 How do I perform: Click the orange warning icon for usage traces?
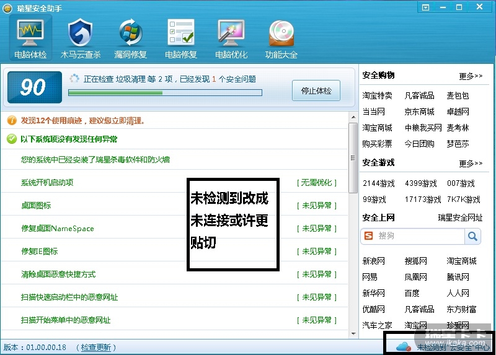pyautogui.click(x=12, y=120)
